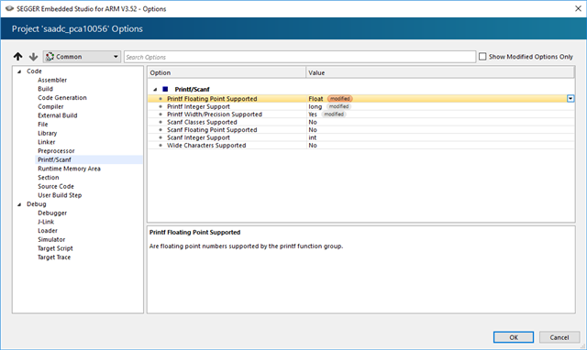Select Build in the Code tree

[x=45, y=89]
